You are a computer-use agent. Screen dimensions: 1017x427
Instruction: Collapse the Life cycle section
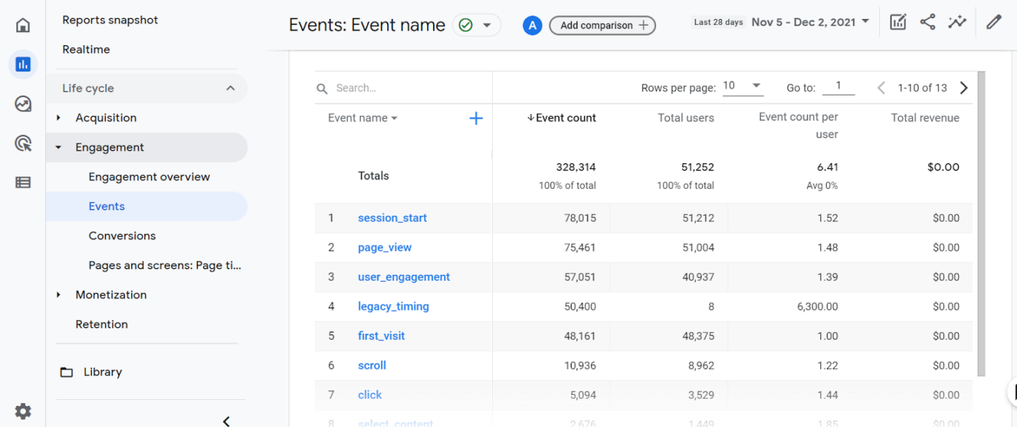(x=230, y=88)
